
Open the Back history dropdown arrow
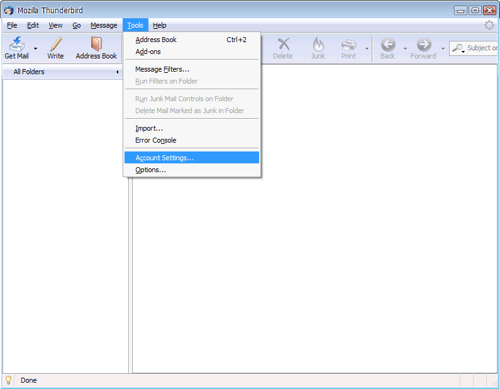(x=405, y=48)
